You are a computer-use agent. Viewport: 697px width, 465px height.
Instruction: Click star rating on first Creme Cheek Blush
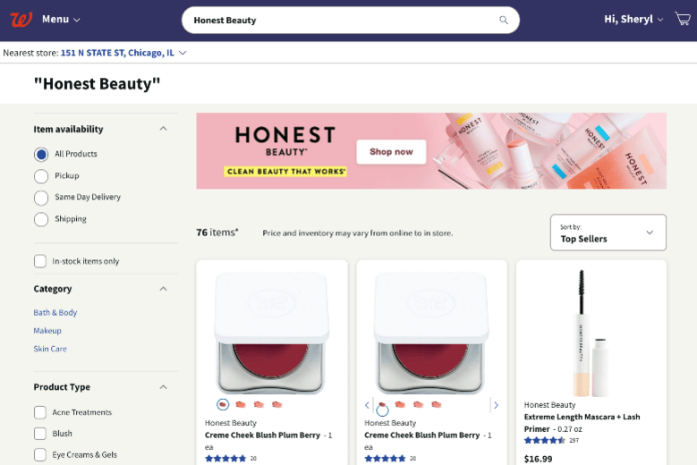click(x=225, y=459)
